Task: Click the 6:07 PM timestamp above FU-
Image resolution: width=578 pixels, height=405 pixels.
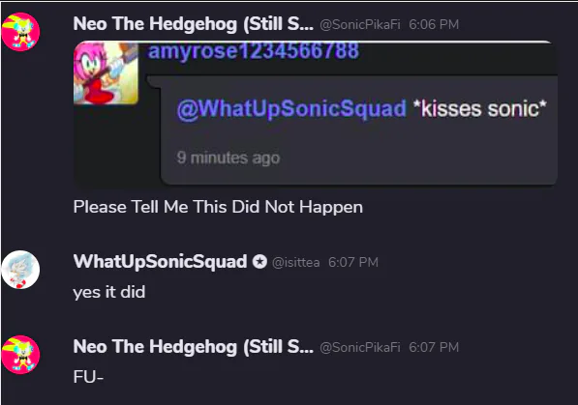Action: (434, 347)
